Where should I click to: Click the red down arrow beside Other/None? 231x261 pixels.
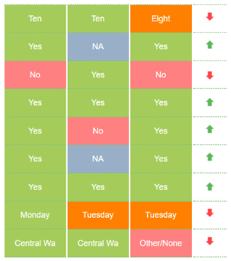[210, 241]
